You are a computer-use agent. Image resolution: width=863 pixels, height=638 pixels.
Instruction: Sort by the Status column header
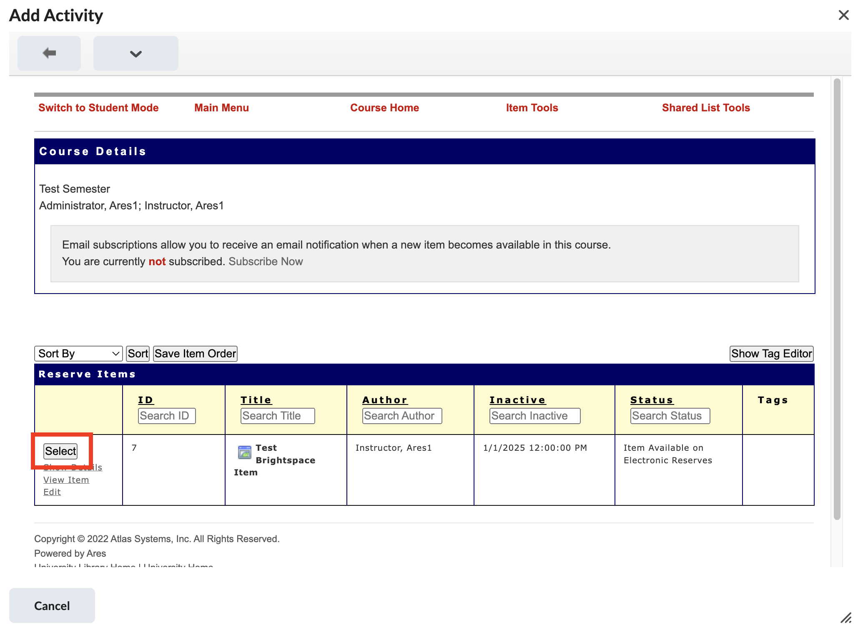click(x=652, y=400)
